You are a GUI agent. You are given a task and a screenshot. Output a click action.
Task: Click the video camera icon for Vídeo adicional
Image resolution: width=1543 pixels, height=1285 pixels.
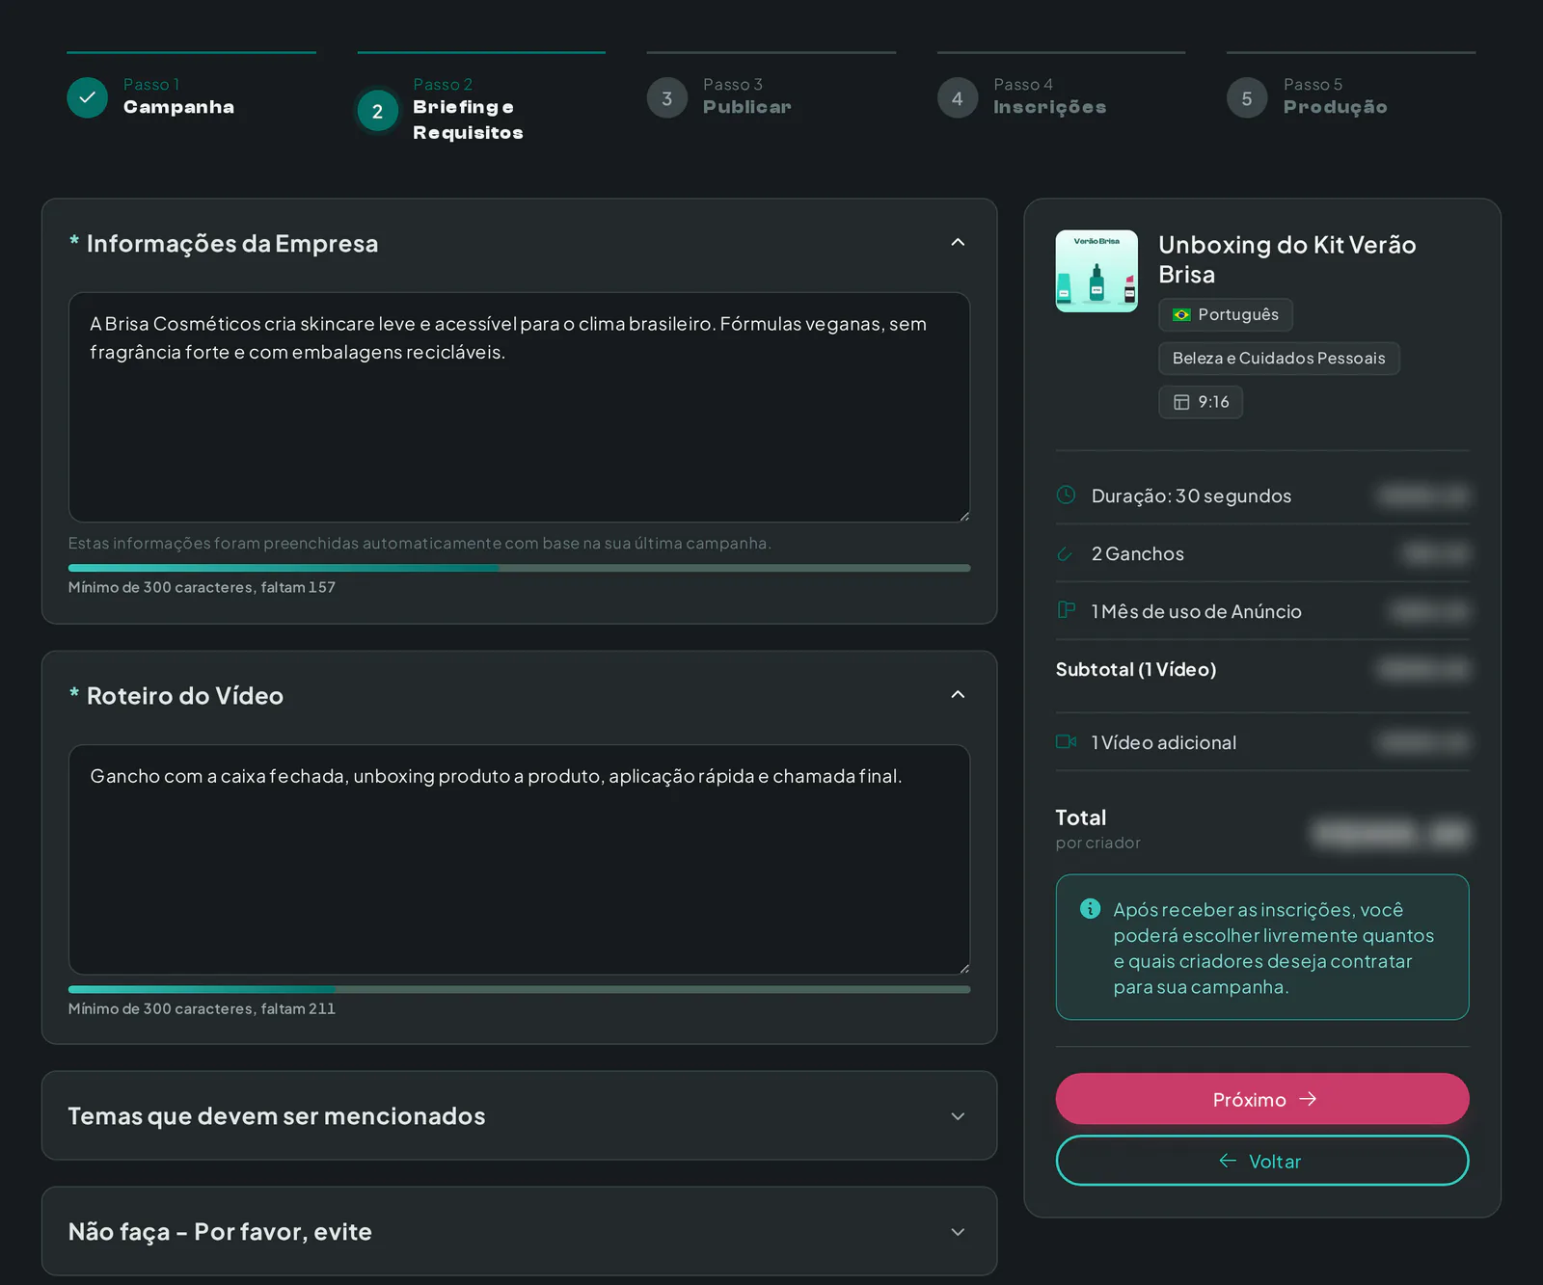pyautogui.click(x=1066, y=741)
